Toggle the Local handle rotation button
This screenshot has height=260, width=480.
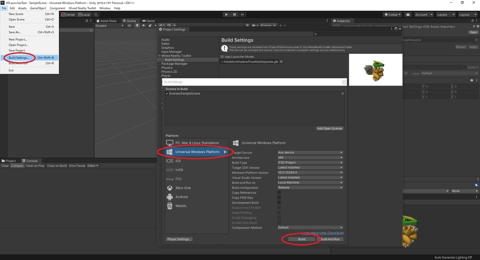pos(84,14)
